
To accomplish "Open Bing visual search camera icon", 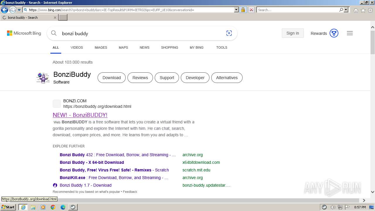I will [229, 33].
